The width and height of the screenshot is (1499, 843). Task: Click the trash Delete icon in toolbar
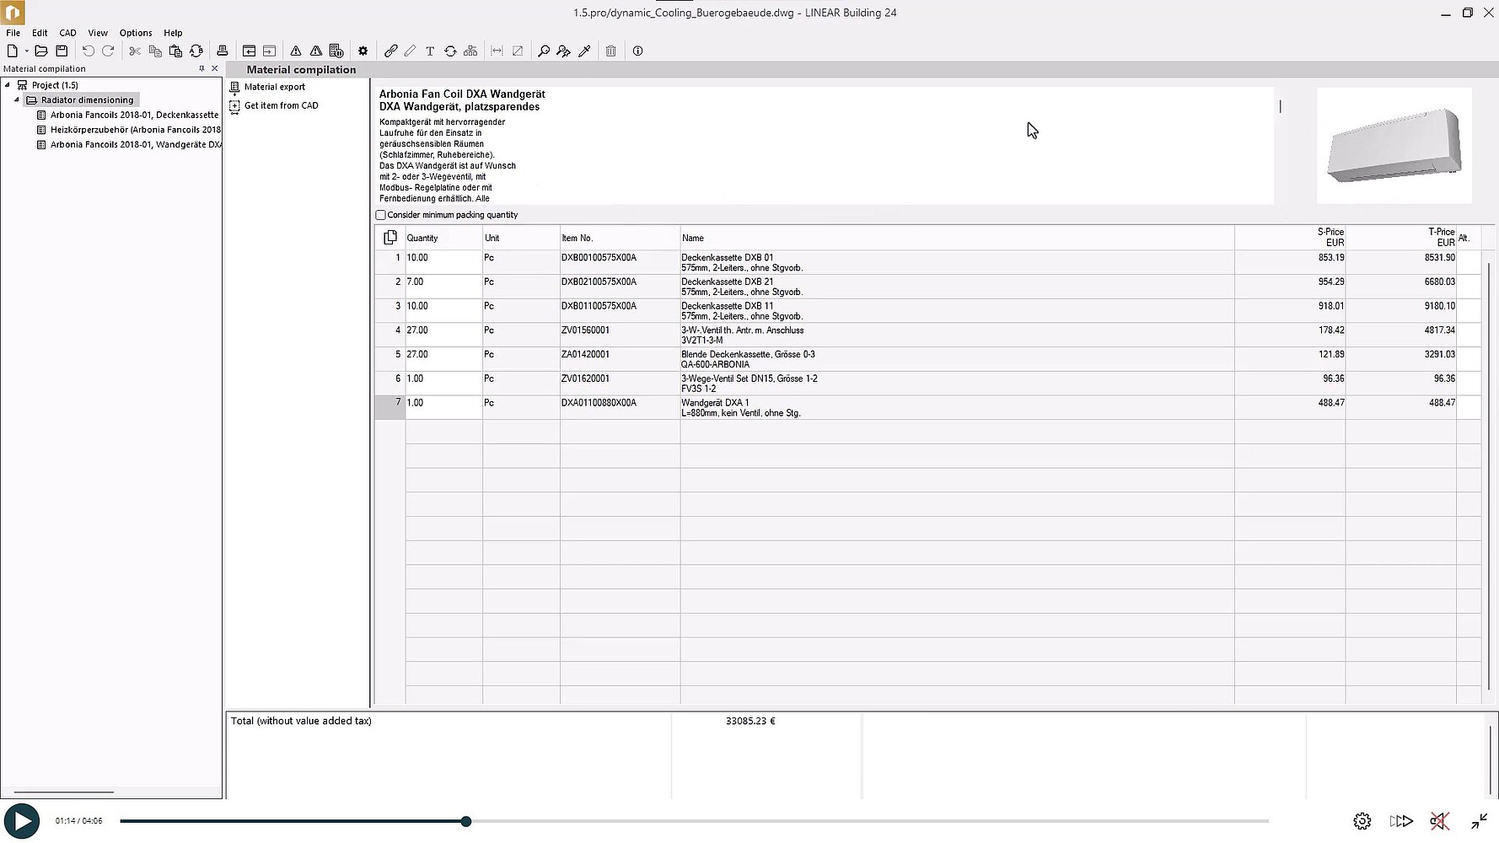611,51
